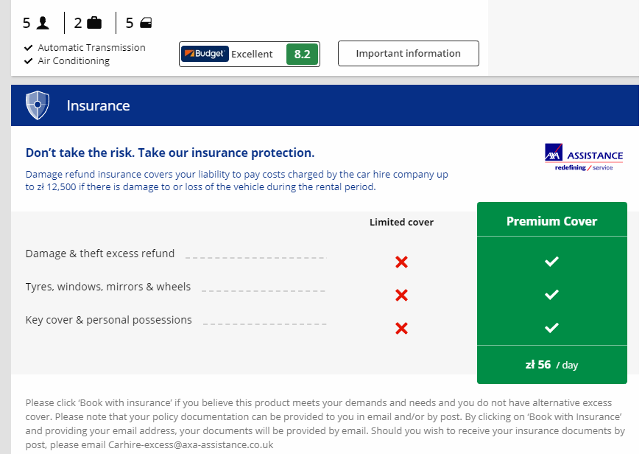This screenshot has width=642, height=454.
Task: Click the Automatic Transmission checkmark
Action: pyautogui.click(x=28, y=48)
